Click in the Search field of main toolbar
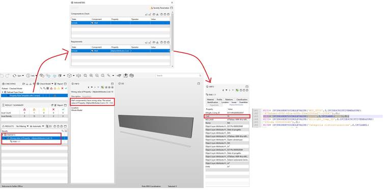Viewport: 387px width, 190px height. click(179, 76)
